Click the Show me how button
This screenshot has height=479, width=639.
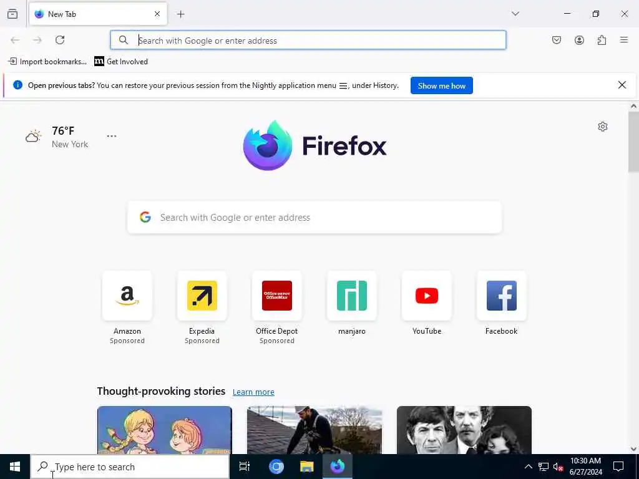pyautogui.click(x=441, y=85)
